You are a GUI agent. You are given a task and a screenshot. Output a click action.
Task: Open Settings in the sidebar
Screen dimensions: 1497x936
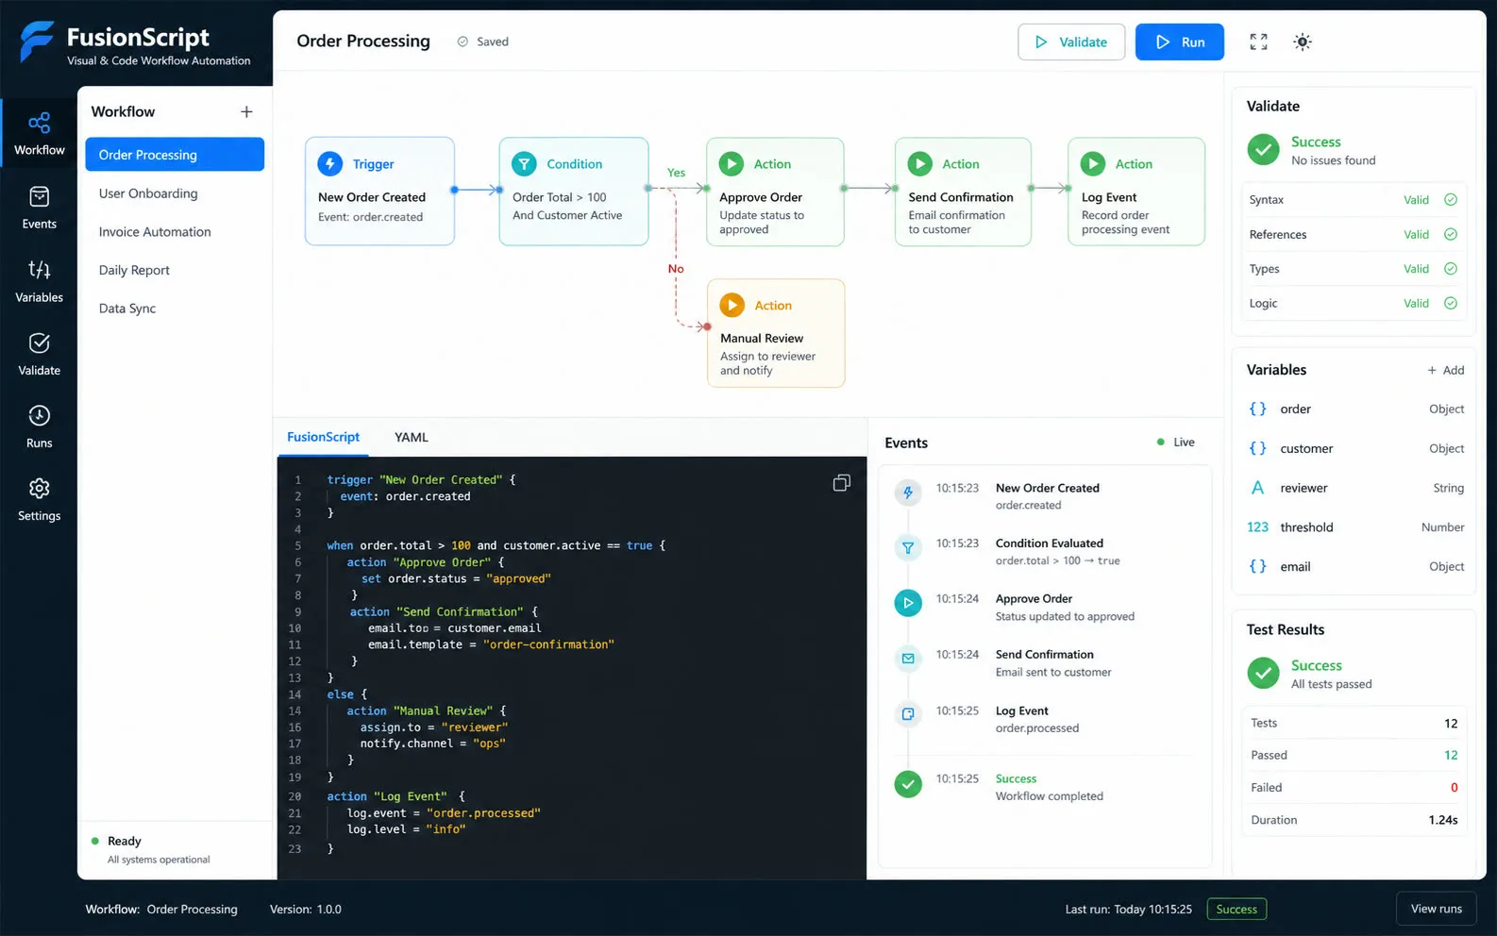click(39, 499)
